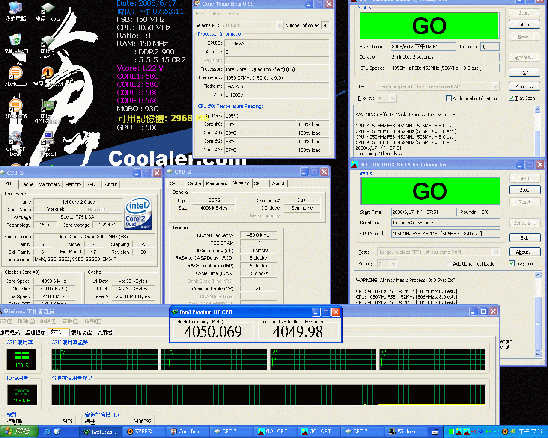Click the Intel Core 2 Quad logo in CPU-Z
Viewport: 548px width, 438px height.
click(138, 213)
